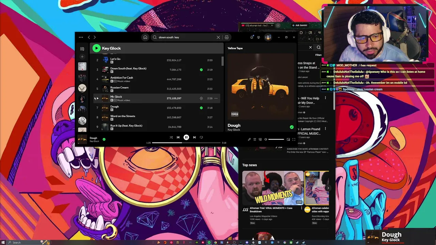Add Mr. Glock to Liked Songs

[x=201, y=98]
